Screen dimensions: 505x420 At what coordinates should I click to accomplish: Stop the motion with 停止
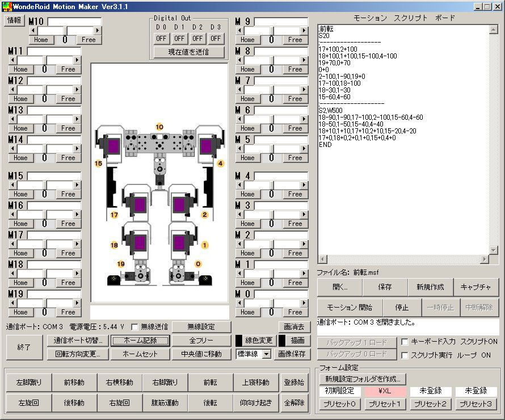[402, 308]
